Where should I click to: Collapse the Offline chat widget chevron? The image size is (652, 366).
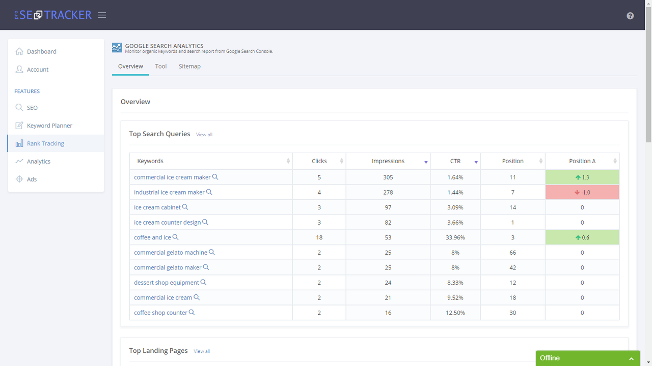632,358
